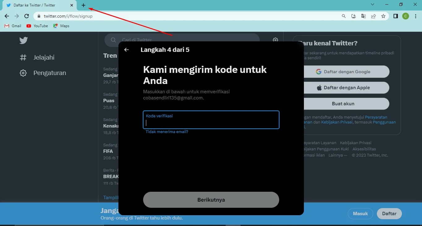Open the browser side panel icon

(x=396, y=16)
